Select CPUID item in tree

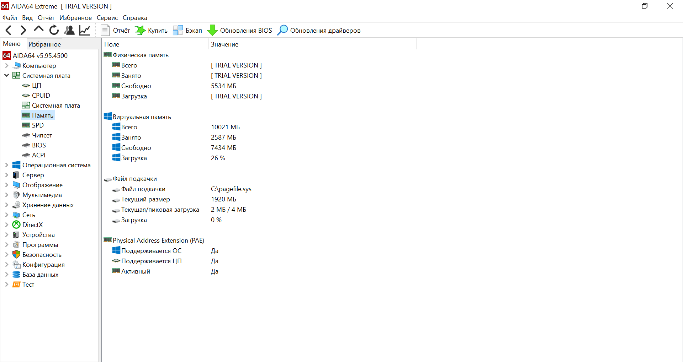click(41, 95)
